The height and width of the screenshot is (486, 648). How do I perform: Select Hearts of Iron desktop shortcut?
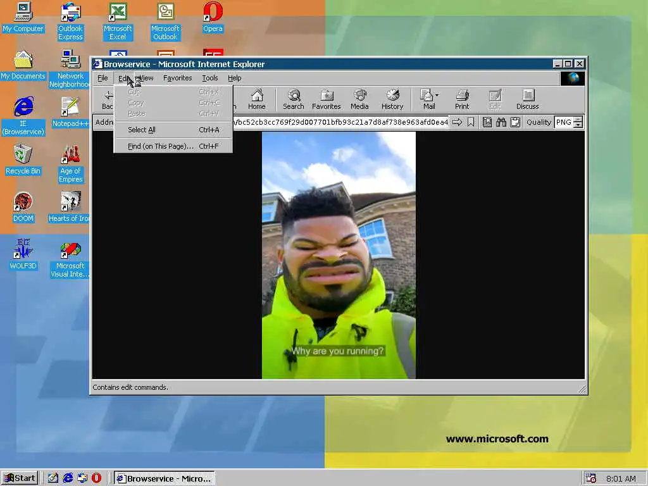point(70,207)
